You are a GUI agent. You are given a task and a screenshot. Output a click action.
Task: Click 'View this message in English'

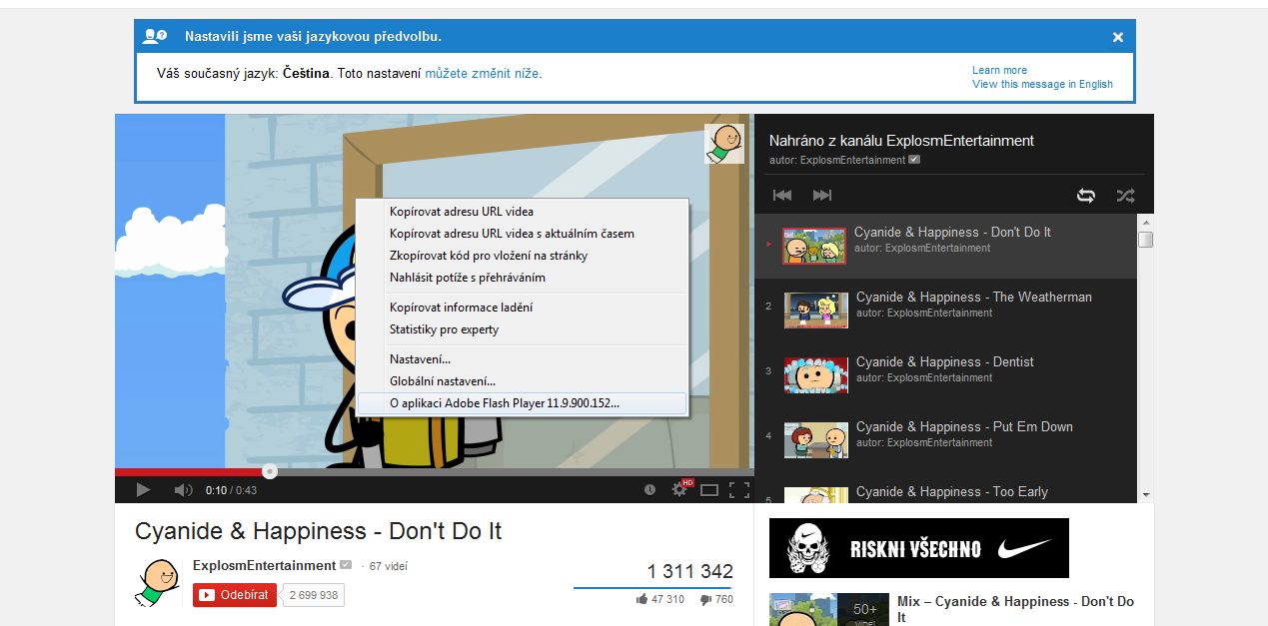point(1042,84)
